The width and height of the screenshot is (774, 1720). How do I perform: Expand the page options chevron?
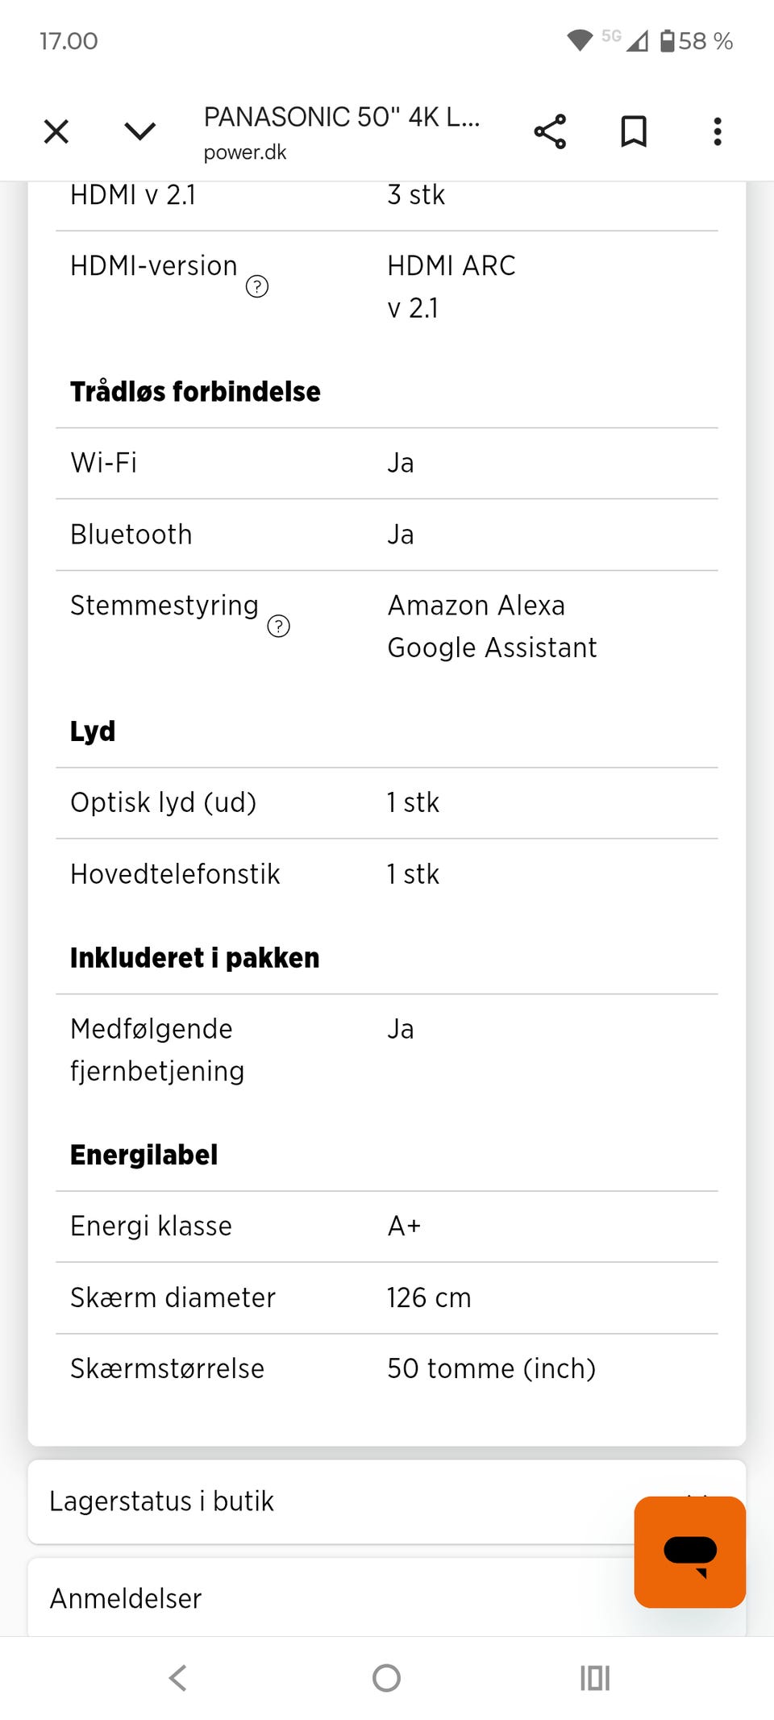(x=139, y=131)
